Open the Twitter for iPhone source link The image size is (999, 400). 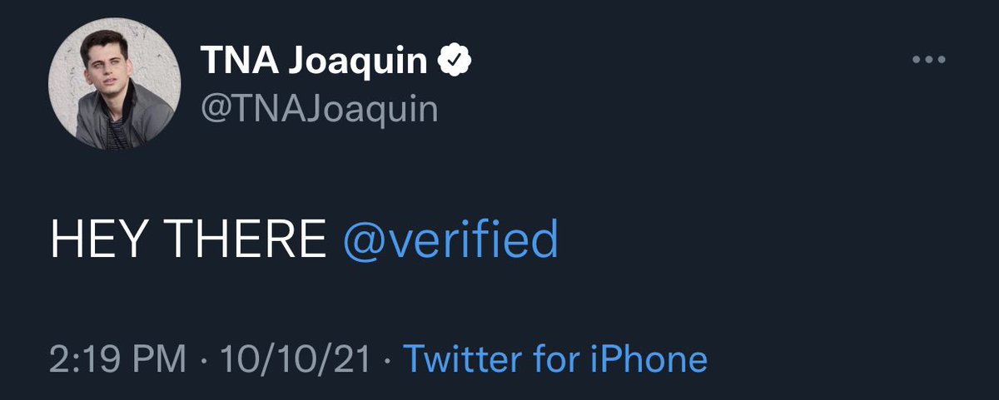pos(555,360)
